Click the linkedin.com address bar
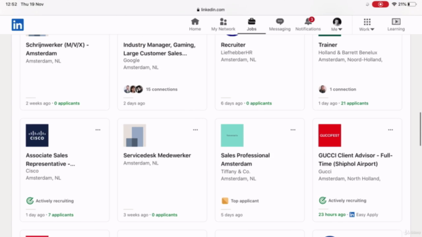 click(211, 10)
